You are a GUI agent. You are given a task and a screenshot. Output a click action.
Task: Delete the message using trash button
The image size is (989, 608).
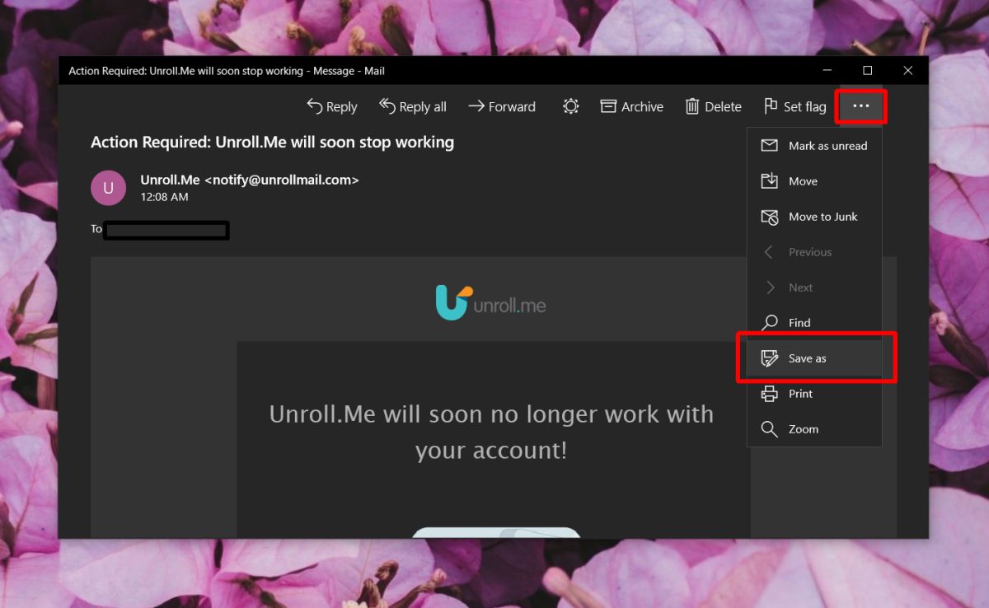713,106
